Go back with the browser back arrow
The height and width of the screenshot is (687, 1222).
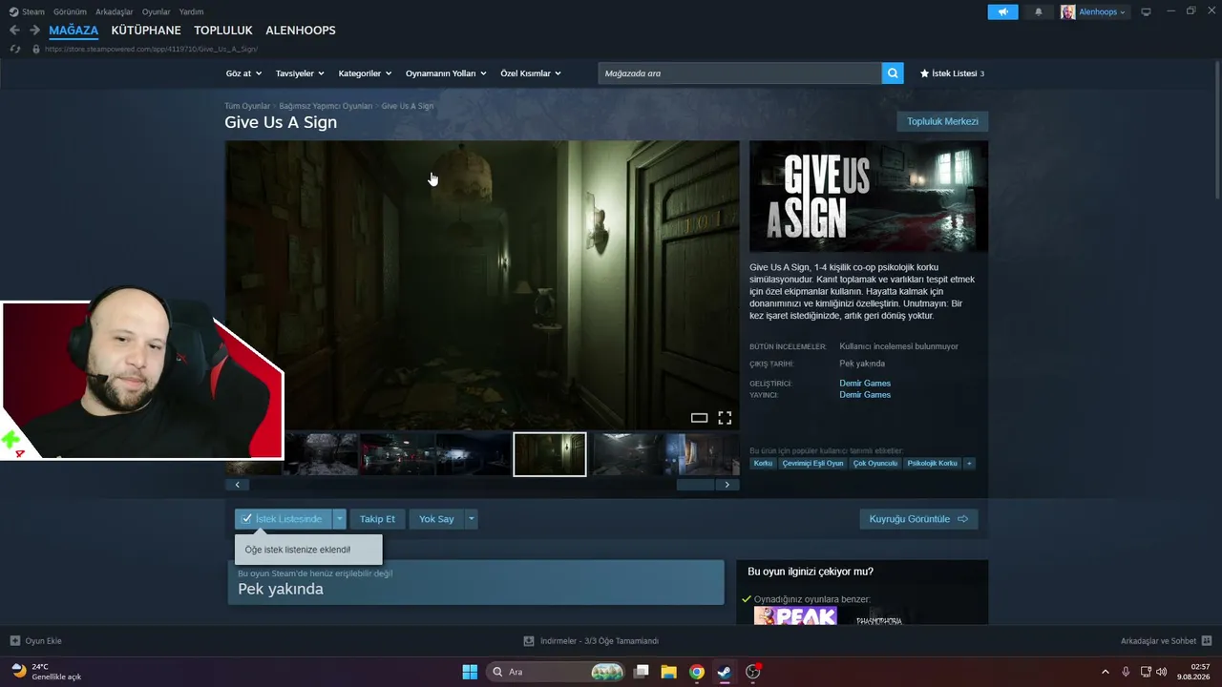(x=14, y=31)
